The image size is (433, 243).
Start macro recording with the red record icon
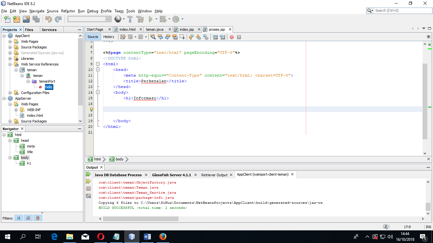tap(231, 37)
